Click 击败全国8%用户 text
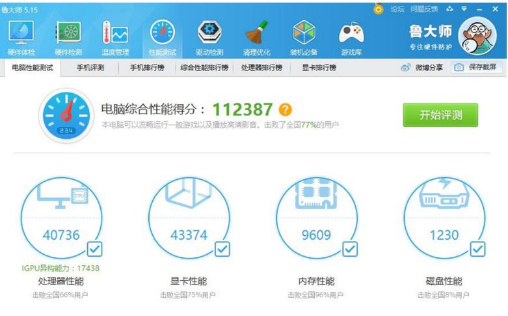This screenshot has height=316, width=508. (443, 295)
